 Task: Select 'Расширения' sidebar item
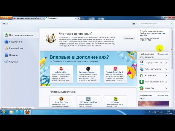click(x=21, y=42)
